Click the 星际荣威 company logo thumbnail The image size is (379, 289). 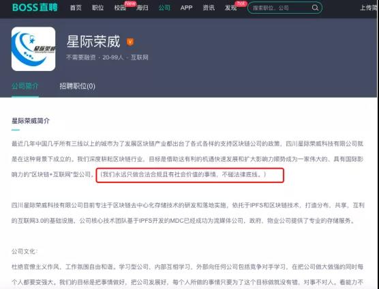tap(33, 49)
